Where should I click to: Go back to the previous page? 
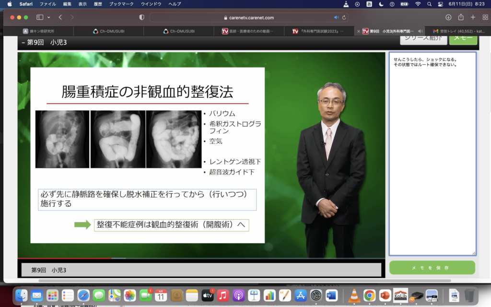click(x=60, y=17)
